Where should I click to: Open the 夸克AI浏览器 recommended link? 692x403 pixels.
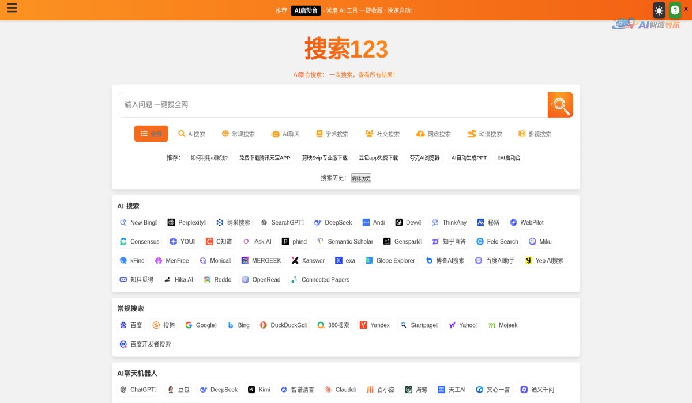pos(424,157)
